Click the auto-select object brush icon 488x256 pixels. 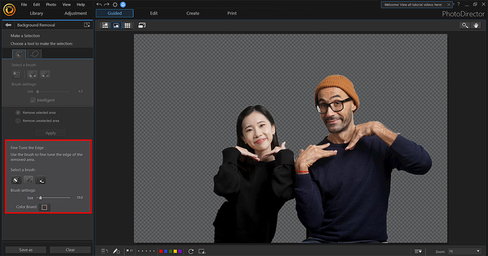(16, 74)
